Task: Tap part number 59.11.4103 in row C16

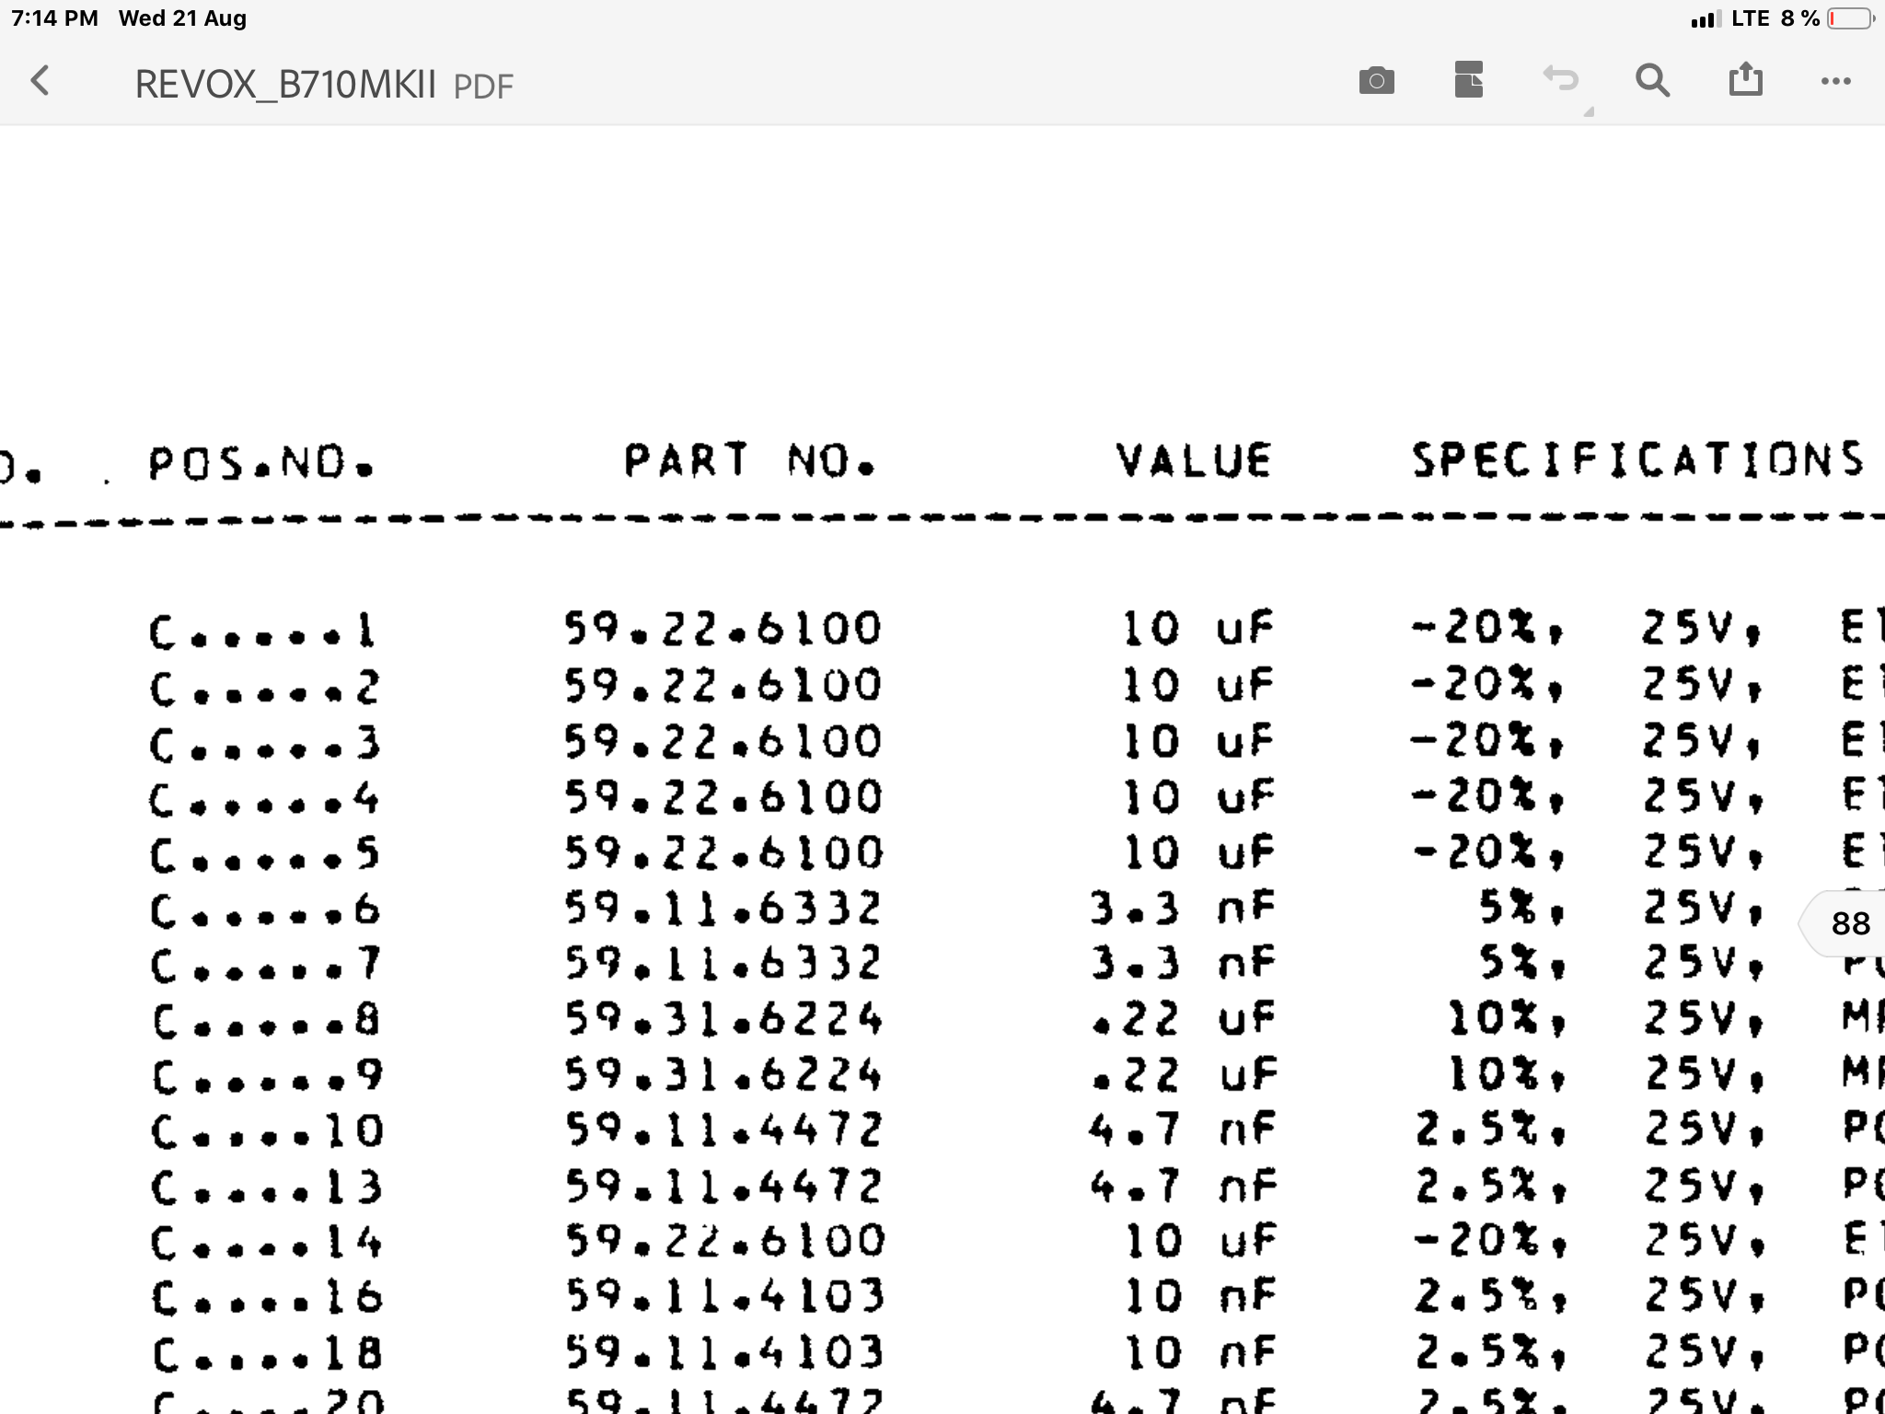Action: point(723,1297)
